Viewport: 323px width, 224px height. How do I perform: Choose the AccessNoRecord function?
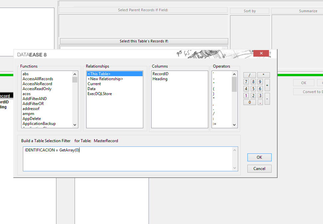(x=37, y=84)
